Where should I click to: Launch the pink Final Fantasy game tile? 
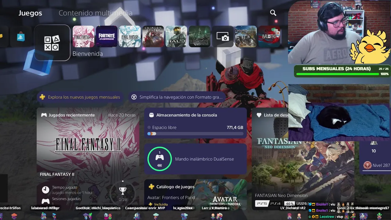83,36
